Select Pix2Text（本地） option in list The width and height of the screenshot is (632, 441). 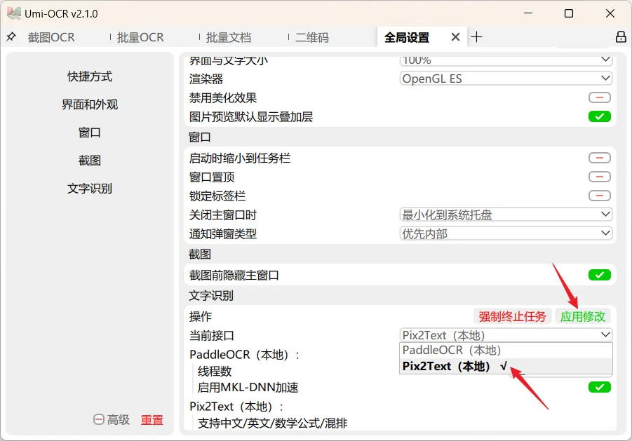point(506,366)
